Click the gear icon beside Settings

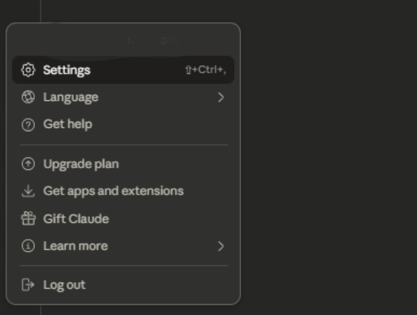coord(28,70)
